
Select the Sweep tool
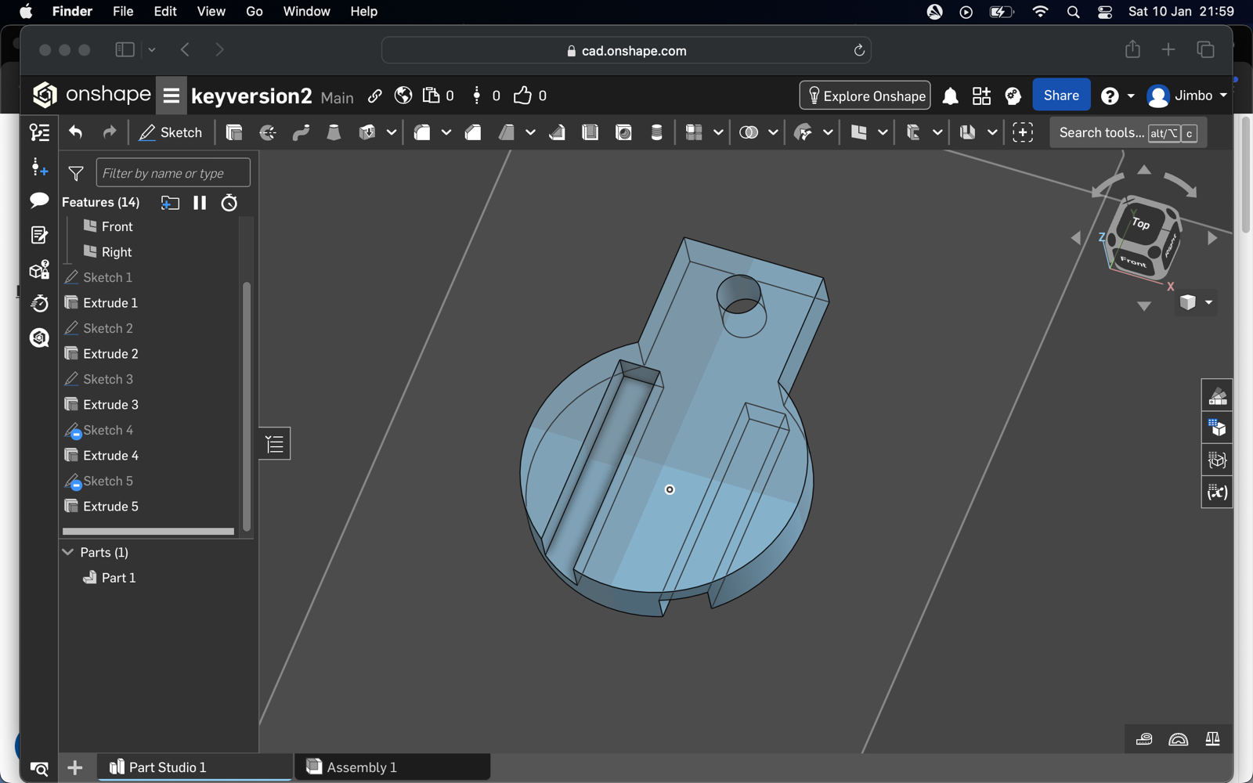coord(301,132)
